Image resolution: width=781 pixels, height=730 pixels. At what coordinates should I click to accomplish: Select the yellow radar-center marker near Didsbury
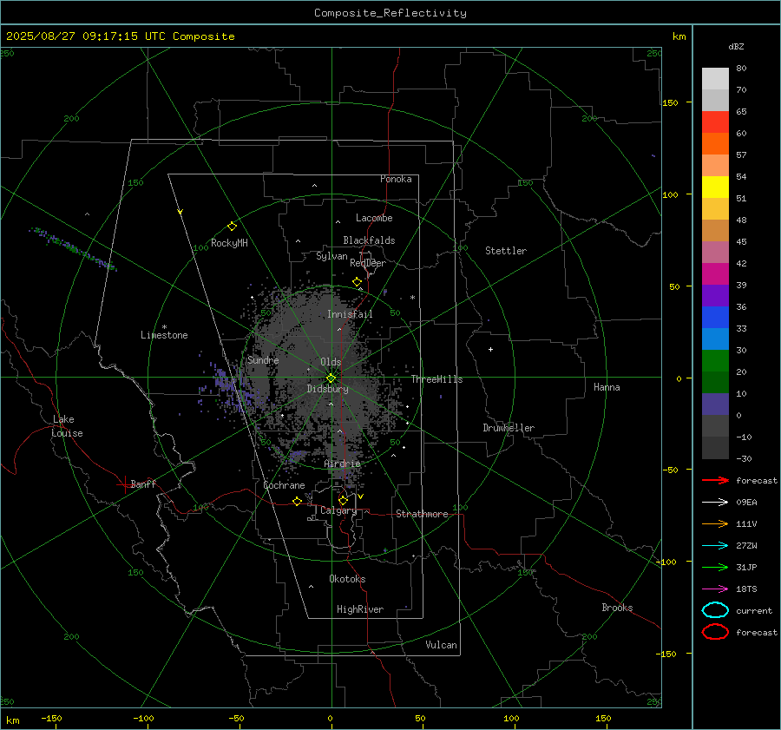point(331,378)
